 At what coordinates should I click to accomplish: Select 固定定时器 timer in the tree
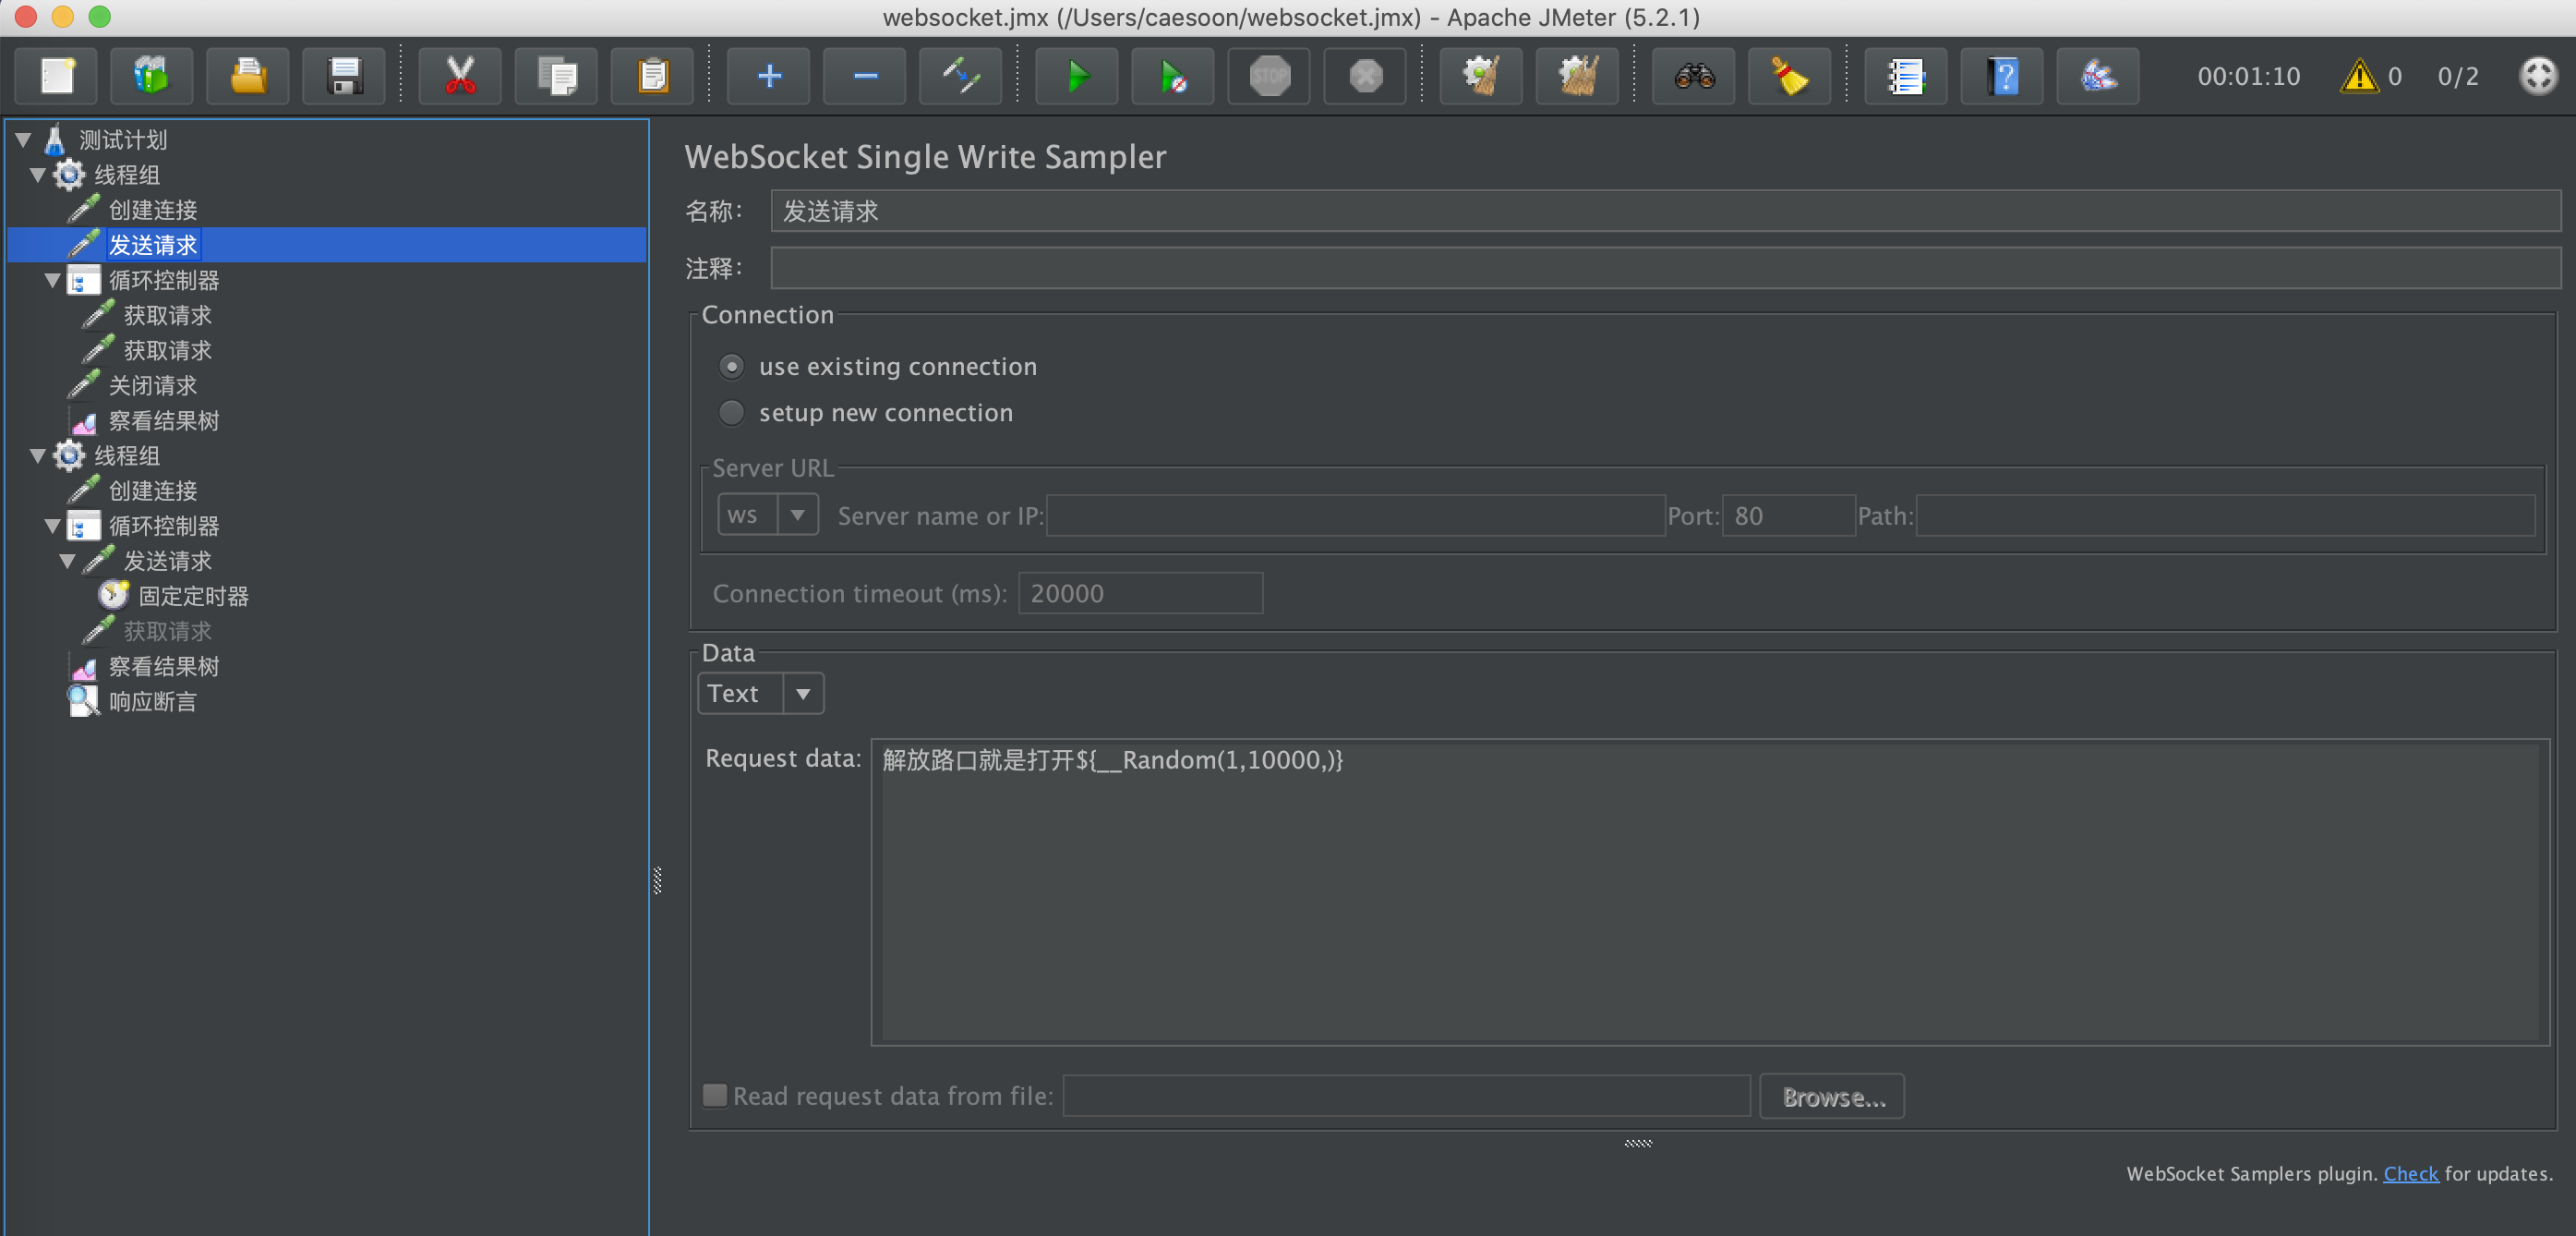click(193, 597)
